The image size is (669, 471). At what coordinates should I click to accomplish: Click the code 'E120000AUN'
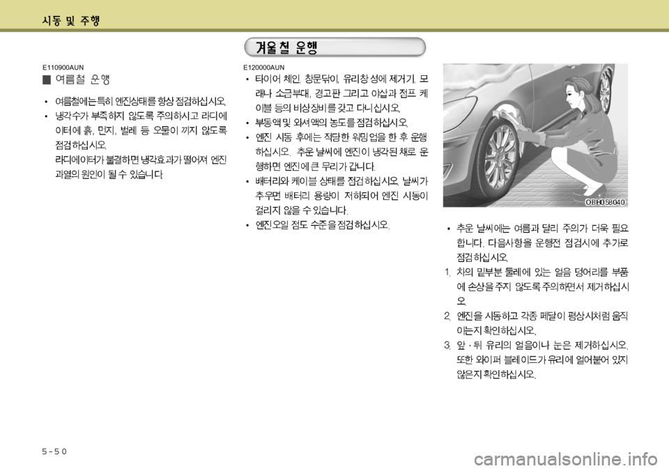263,68
